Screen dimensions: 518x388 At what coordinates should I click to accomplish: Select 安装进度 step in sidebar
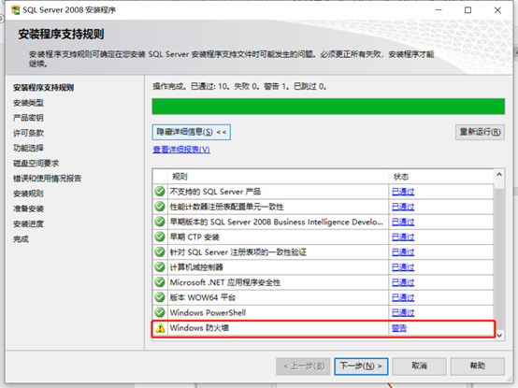28,223
